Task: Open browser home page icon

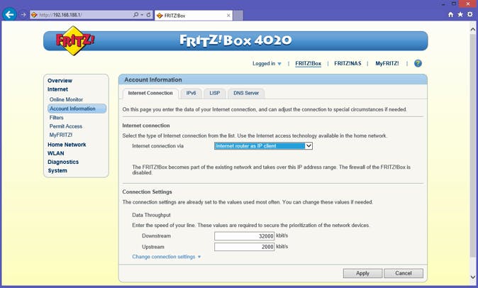Action: 450,14
